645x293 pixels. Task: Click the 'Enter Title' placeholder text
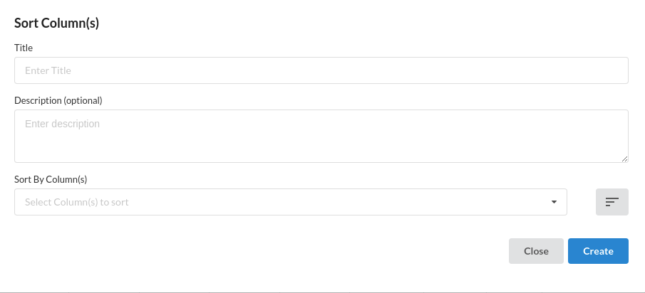pyautogui.click(x=48, y=70)
